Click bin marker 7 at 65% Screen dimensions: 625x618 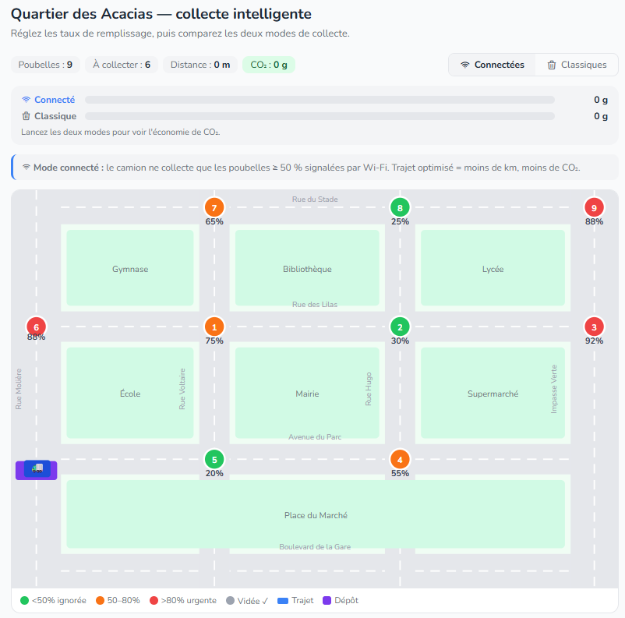214,208
